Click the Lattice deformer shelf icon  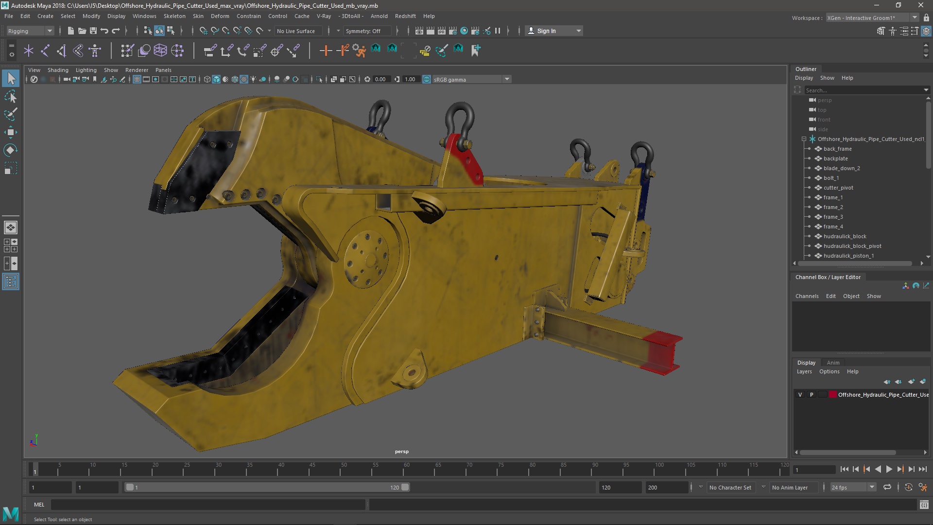tap(160, 50)
